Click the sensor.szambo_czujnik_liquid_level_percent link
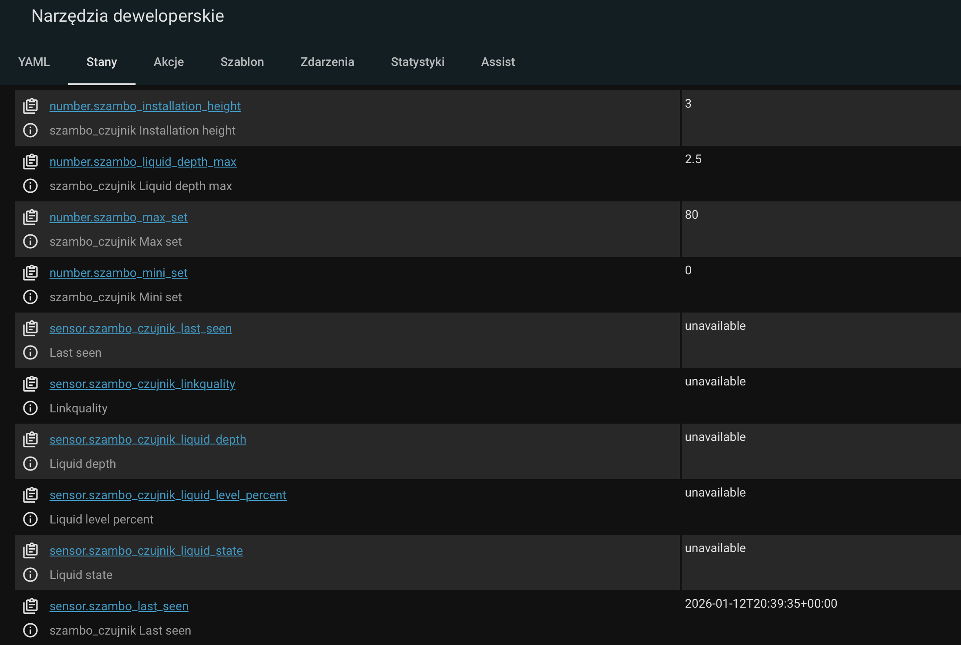This screenshot has height=645, width=961. point(168,495)
